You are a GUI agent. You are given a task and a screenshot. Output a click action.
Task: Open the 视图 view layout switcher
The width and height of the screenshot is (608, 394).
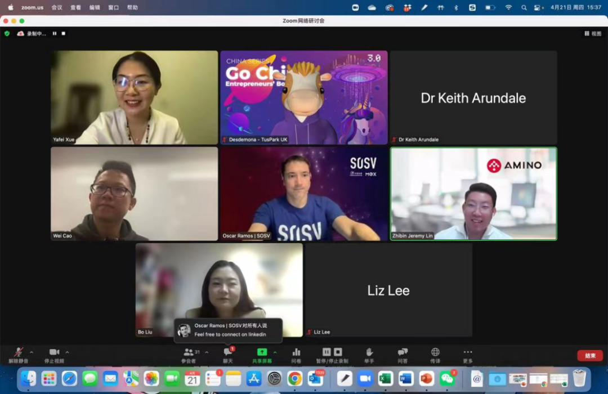click(593, 34)
